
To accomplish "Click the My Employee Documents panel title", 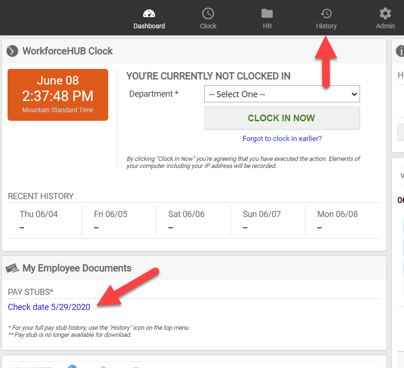I will tap(77, 268).
